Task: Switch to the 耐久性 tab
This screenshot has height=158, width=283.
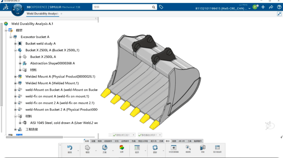Action: coord(153,141)
